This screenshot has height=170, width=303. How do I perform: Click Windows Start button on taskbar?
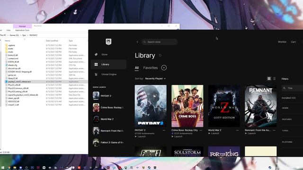(3, 168)
